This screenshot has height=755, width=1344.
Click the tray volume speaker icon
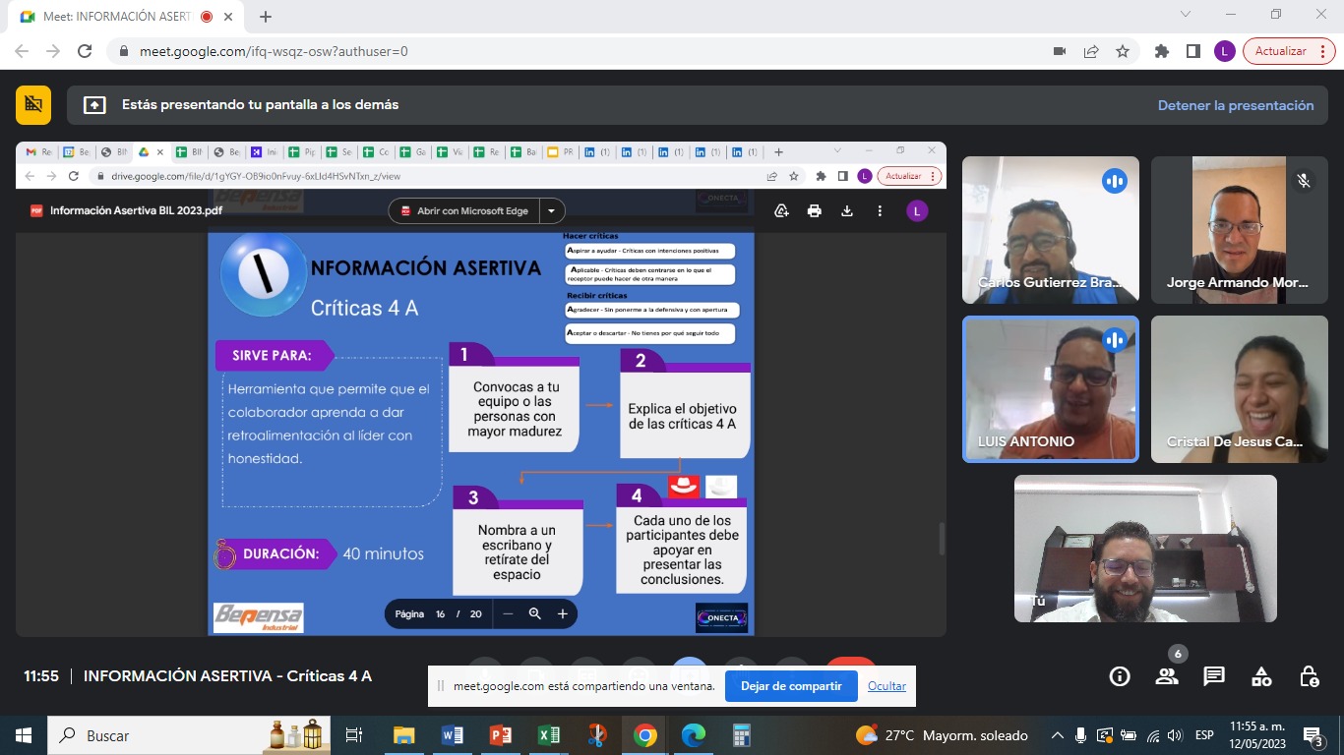pos(1174,735)
